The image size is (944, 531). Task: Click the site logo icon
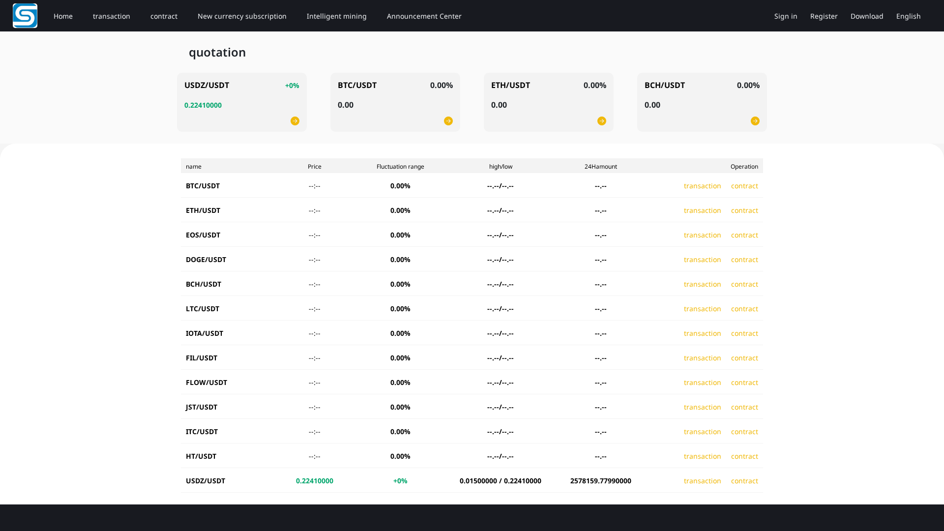[x=25, y=15]
